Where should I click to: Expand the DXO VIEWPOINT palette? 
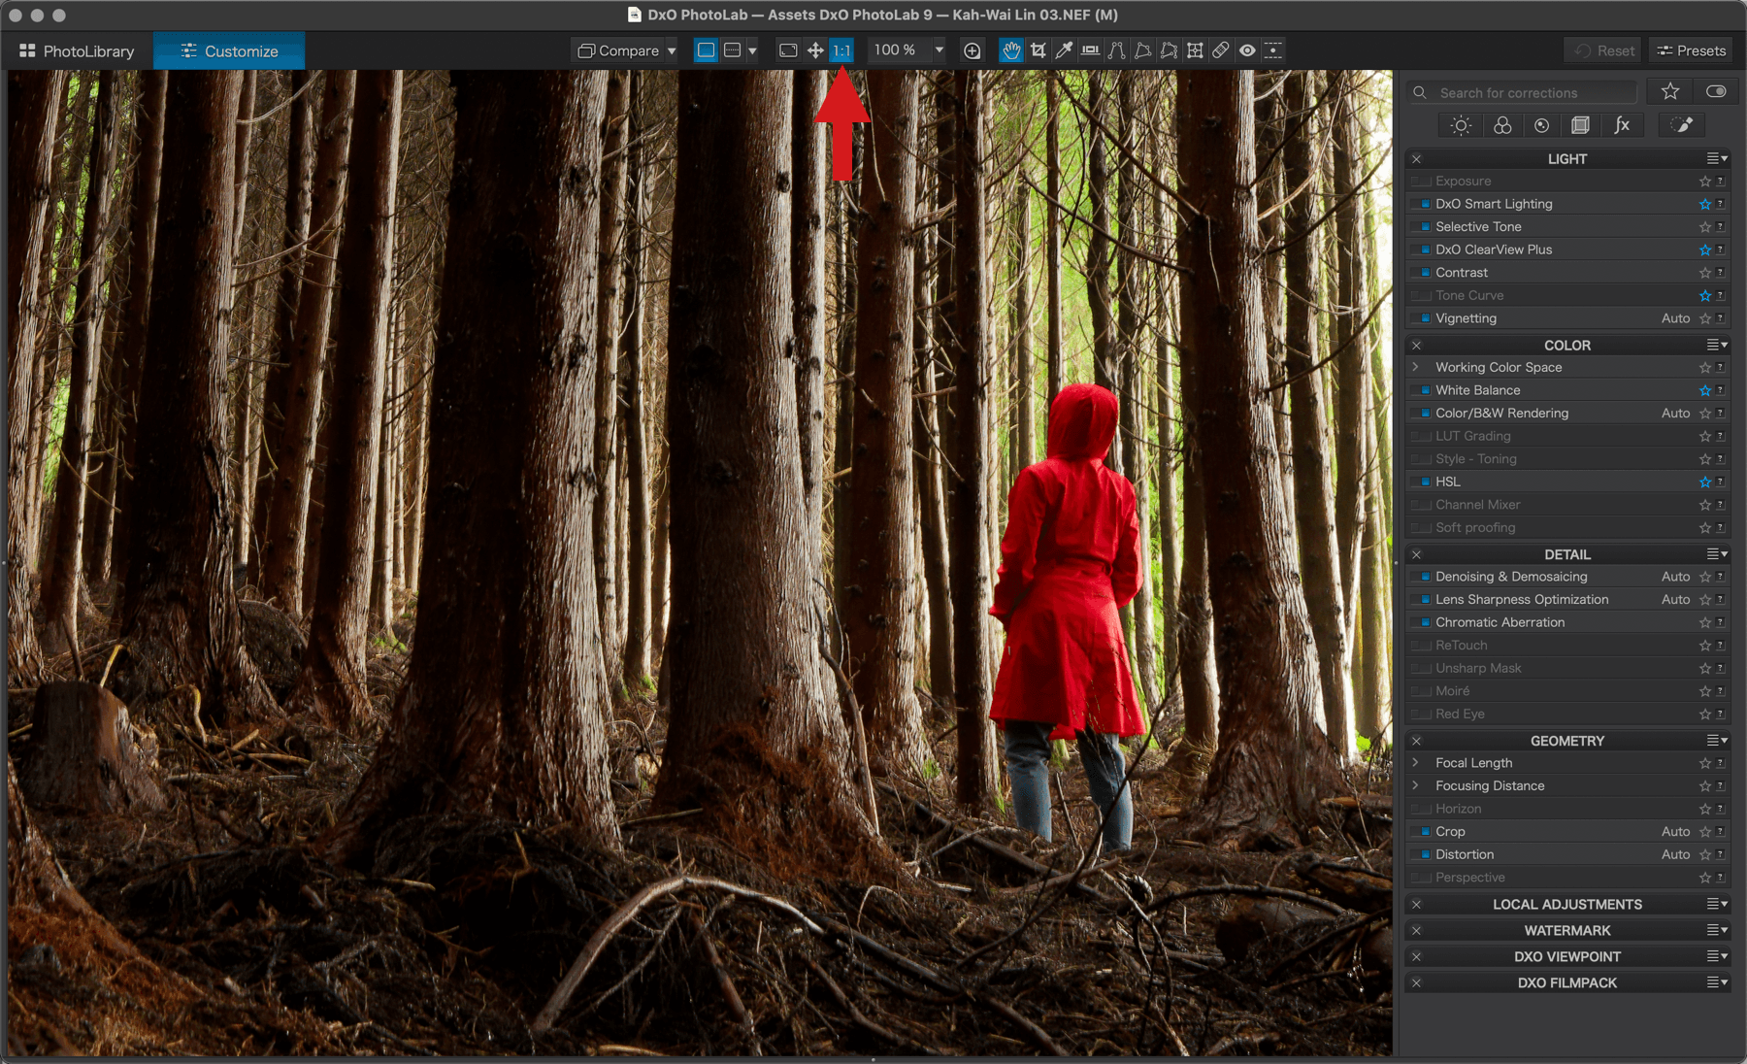(x=1566, y=956)
